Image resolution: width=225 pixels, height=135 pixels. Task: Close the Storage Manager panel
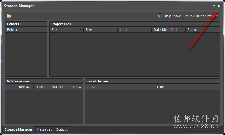tap(219, 6)
